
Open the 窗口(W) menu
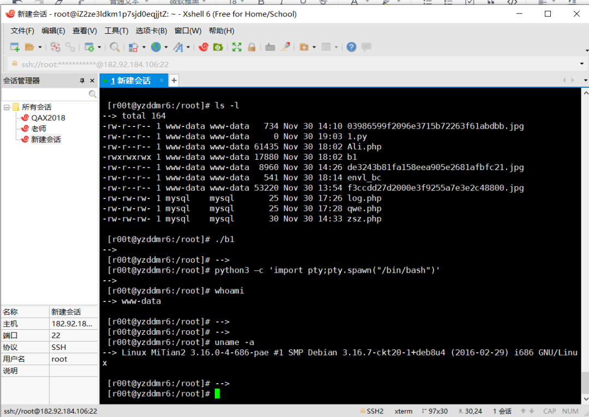pos(188,31)
